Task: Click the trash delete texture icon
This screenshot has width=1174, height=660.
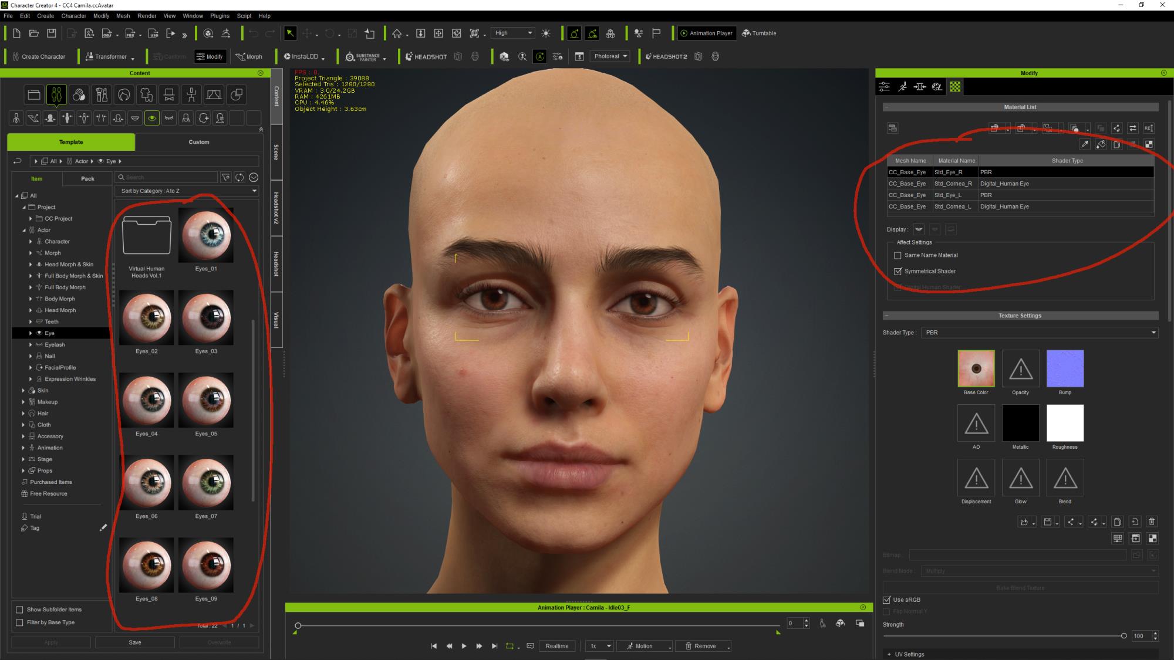Action: pos(1152,522)
